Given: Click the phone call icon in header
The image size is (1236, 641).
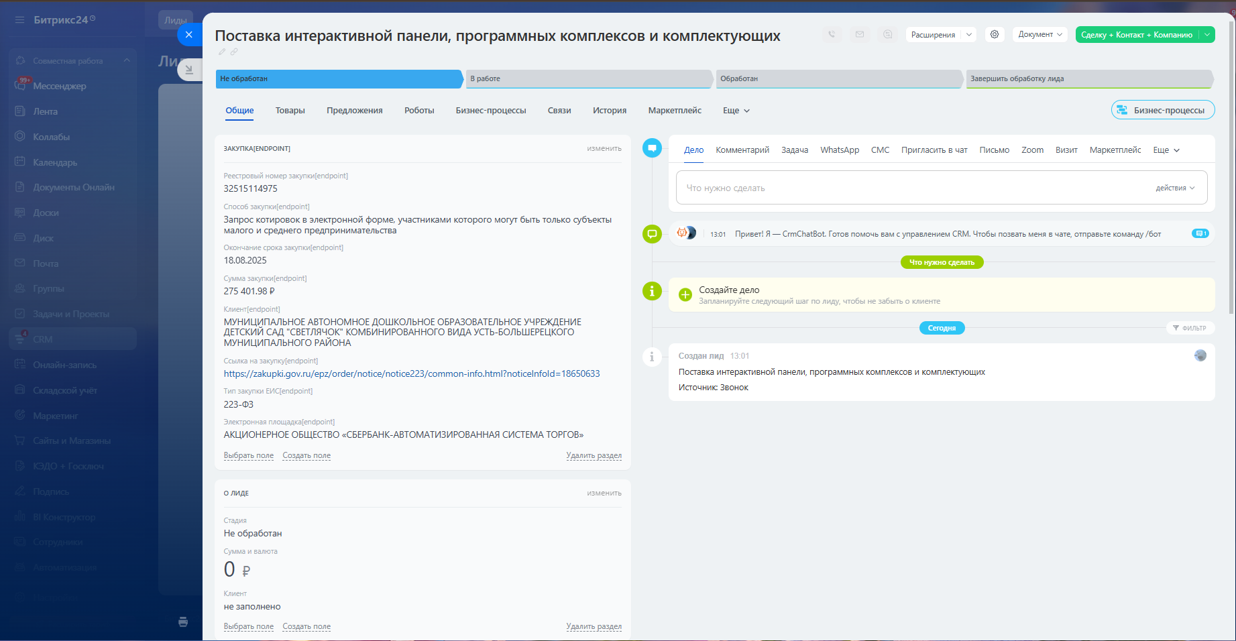Looking at the screenshot, I should (832, 34).
